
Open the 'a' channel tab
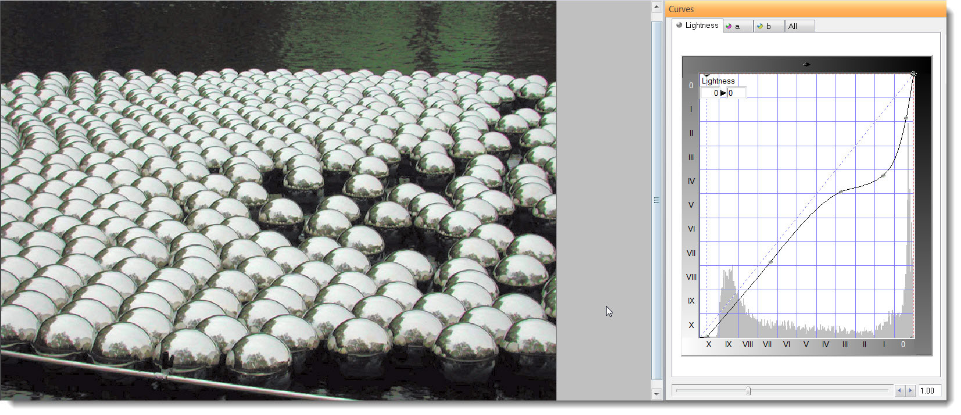738,26
